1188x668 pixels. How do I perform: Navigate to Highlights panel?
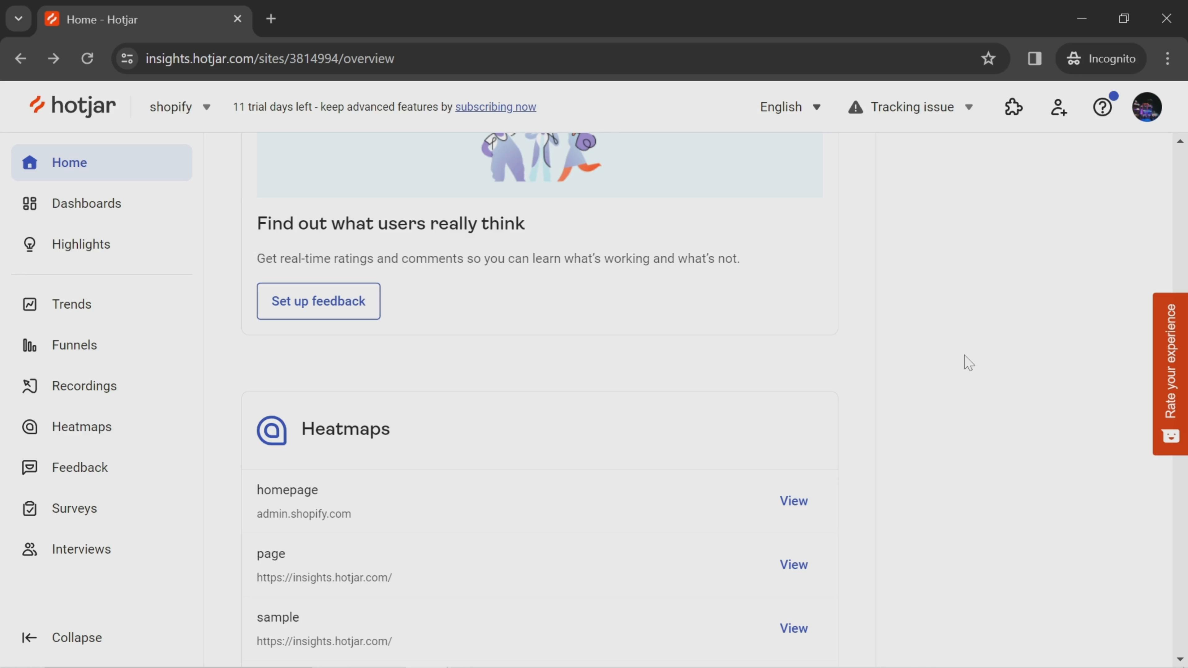(x=81, y=244)
